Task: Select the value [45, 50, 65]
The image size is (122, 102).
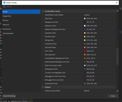Action: (x=90, y=73)
